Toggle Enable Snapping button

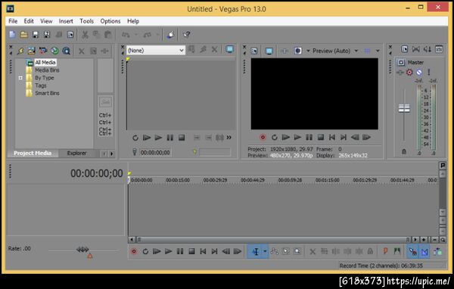tap(413, 251)
